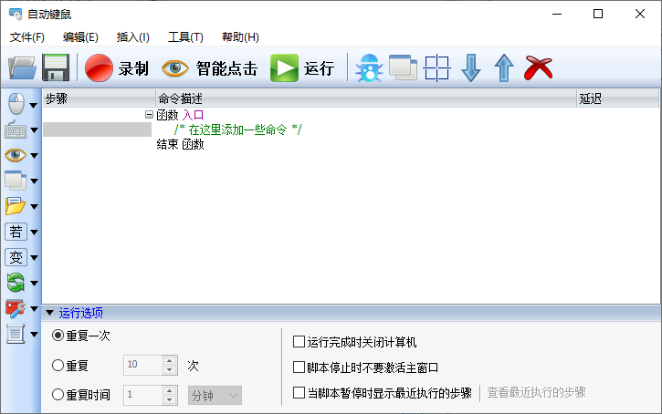This screenshot has width=662, height=414.
Task: Start recording with the red 录制 button
Action: point(117,67)
